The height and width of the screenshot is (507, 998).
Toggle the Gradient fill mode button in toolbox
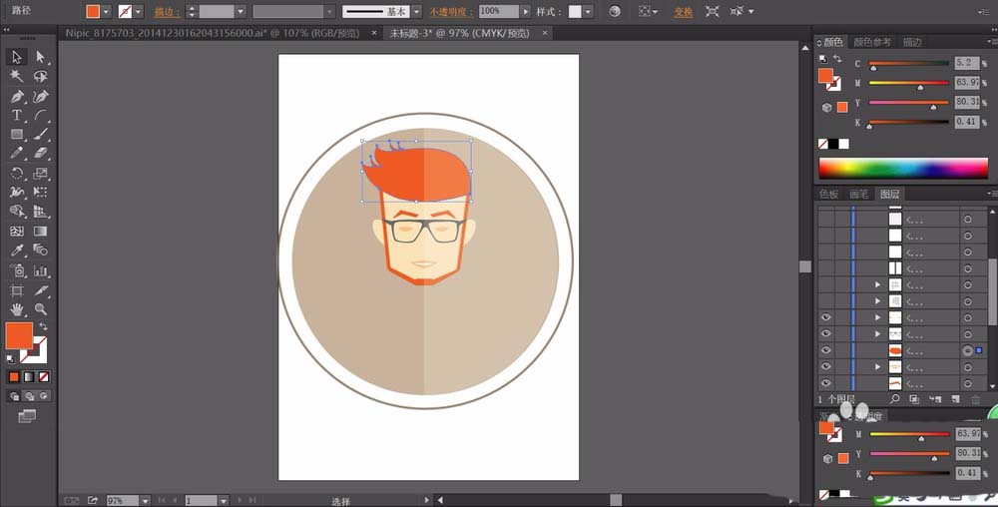tap(29, 376)
